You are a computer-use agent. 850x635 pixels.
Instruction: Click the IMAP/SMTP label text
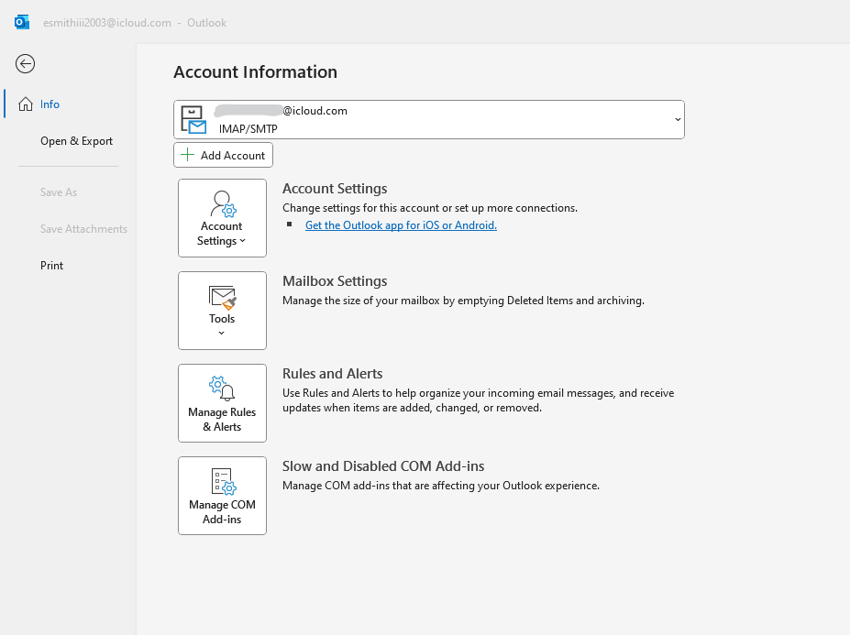(x=248, y=129)
